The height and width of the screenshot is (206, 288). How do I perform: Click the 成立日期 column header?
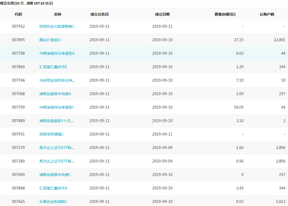coord(162,14)
